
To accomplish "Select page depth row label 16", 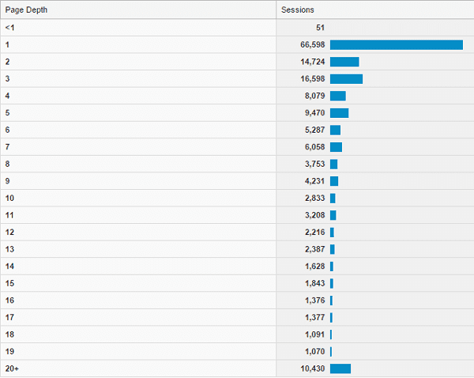I will [x=9, y=301].
